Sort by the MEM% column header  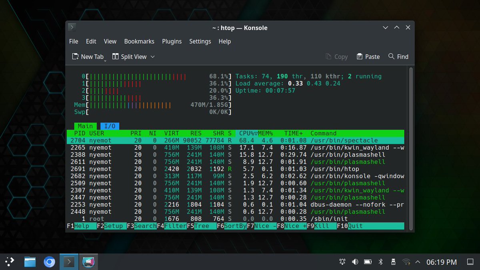pos(265,133)
